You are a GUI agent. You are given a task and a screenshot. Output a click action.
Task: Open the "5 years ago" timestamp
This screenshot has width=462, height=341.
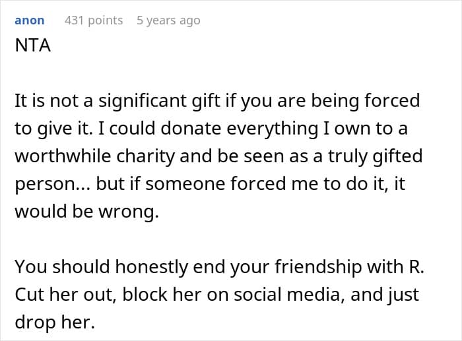168,20
